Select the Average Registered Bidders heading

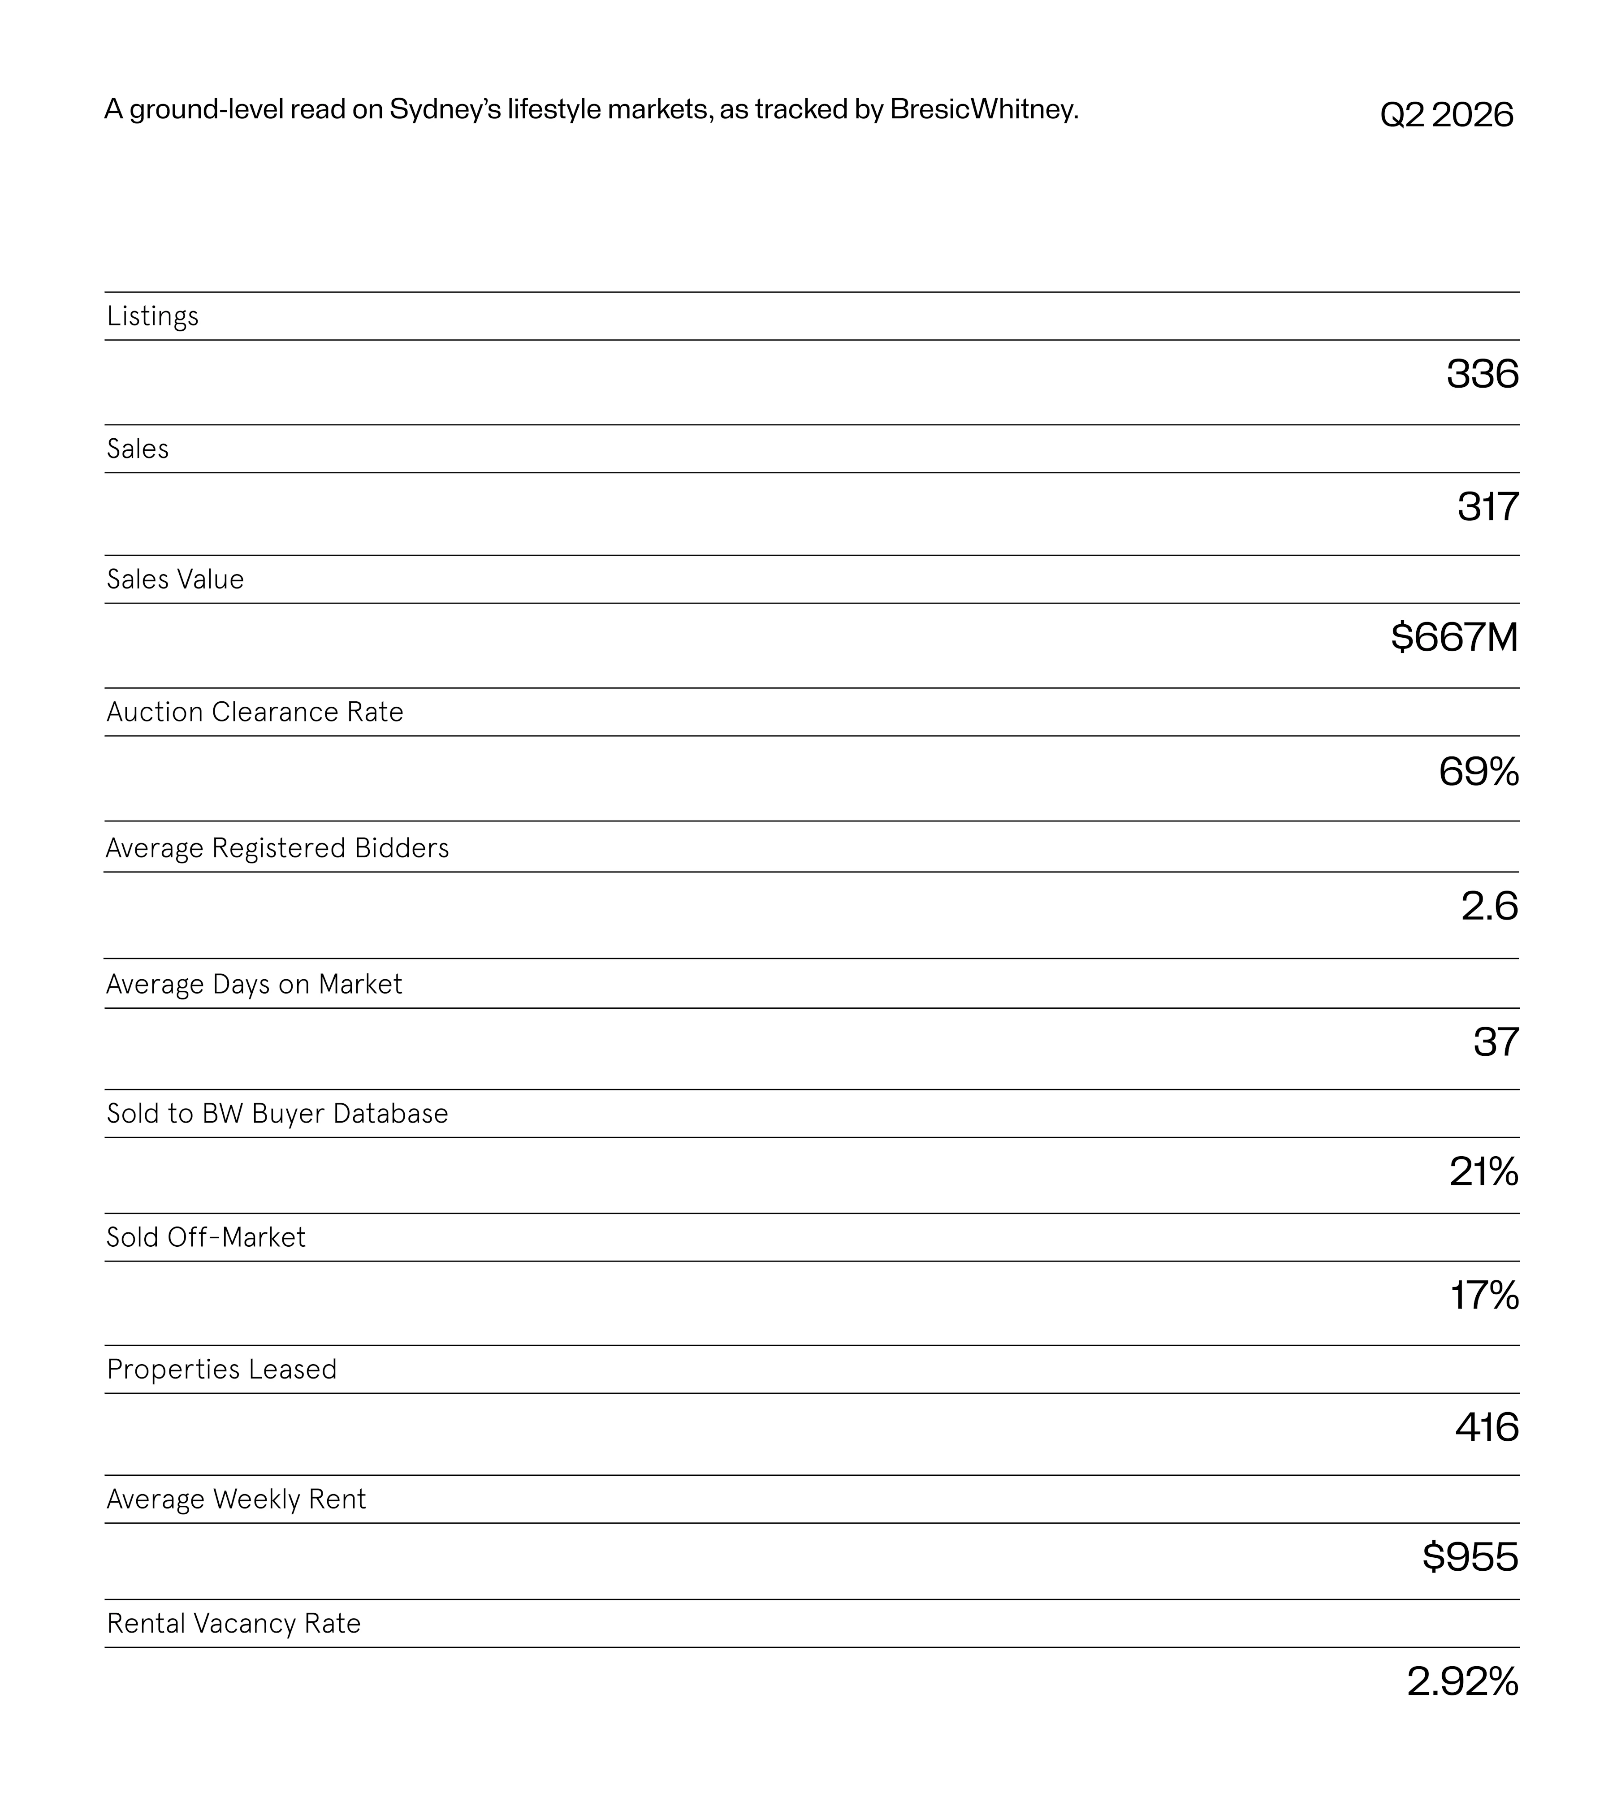(x=277, y=848)
